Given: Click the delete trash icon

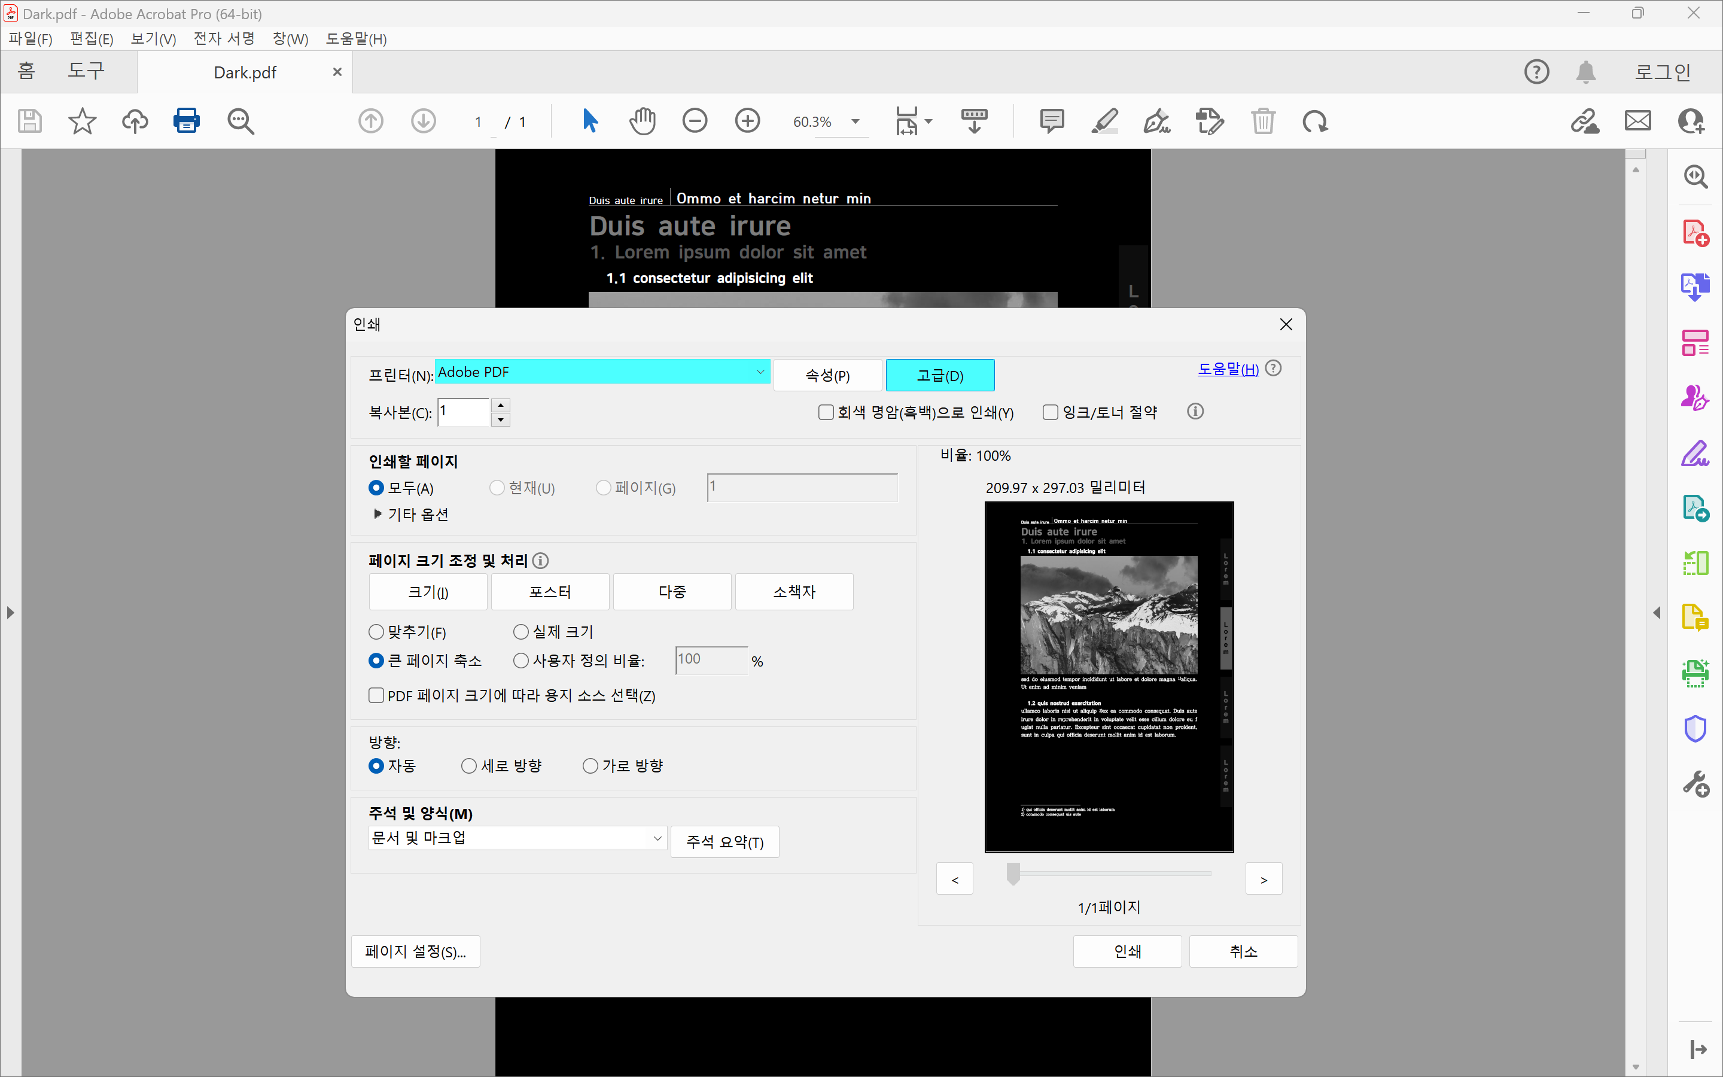Looking at the screenshot, I should tap(1263, 121).
